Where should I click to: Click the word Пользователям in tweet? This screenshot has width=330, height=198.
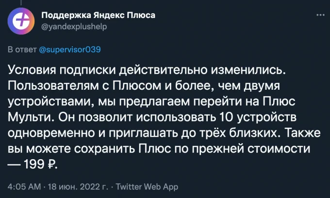(53, 85)
